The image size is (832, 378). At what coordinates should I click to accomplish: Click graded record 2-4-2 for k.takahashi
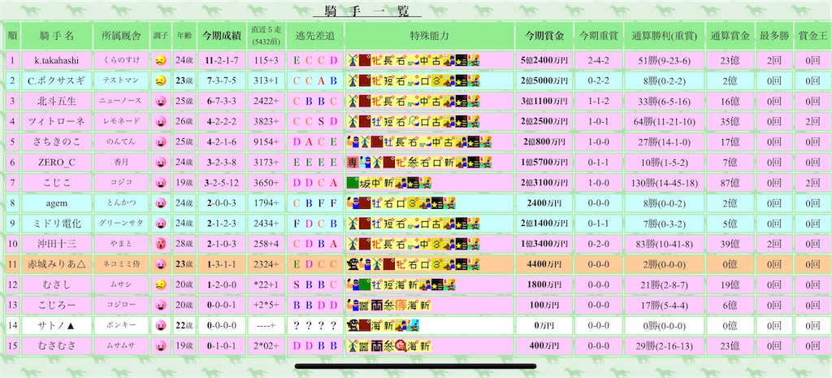pyautogui.click(x=598, y=60)
